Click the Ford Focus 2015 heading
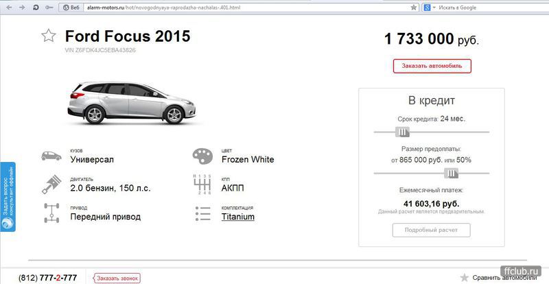The image size is (549, 284). [128, 36]
